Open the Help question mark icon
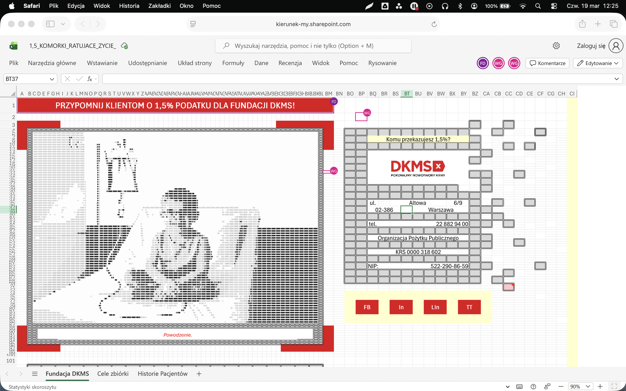This screenshot has height=391, width=626. pos(533,386)
